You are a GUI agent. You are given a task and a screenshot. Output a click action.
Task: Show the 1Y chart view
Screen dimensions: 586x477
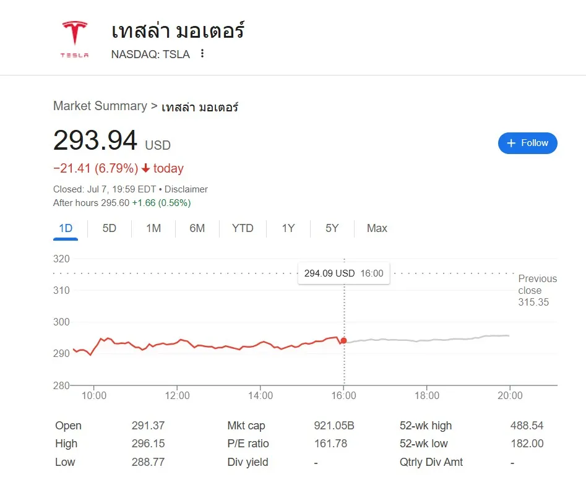pyautogui.click(x=288, y=228)
